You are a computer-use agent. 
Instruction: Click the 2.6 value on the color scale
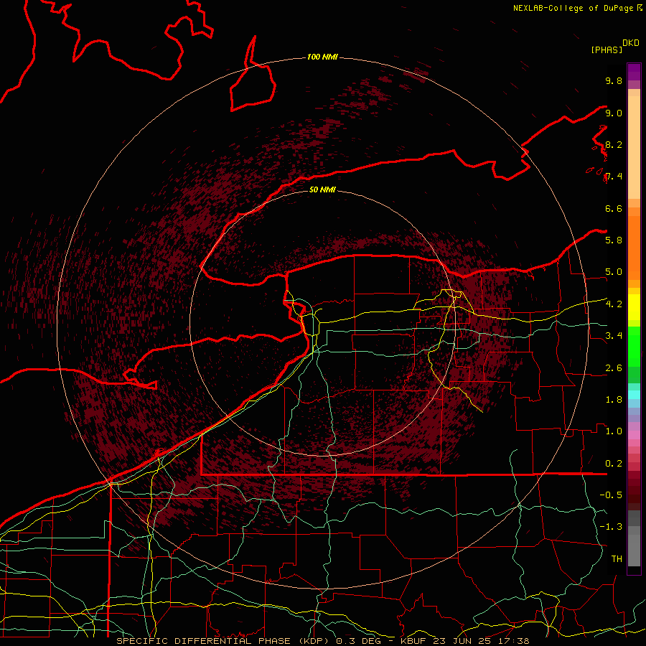click(614, 368)
